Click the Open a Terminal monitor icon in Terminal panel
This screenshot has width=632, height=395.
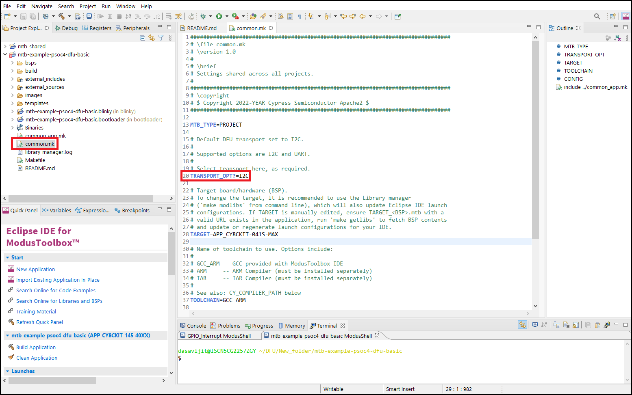[x=535, y=325]
